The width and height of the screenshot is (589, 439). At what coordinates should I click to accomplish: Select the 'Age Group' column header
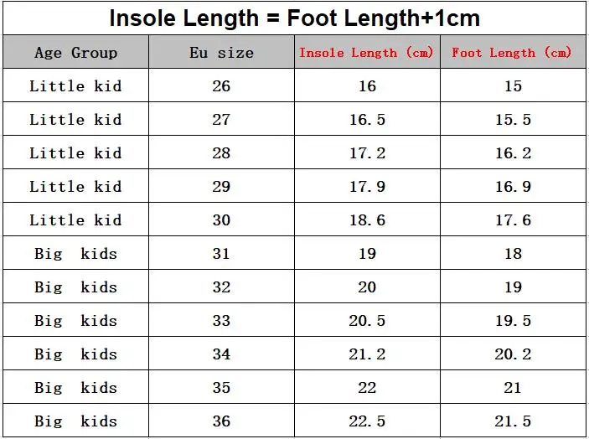(75, 53)
